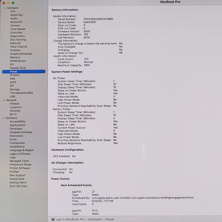Collapse the Hardware section chevron
This screenshot has height=222, width=222.
click(x=4, y=8)
